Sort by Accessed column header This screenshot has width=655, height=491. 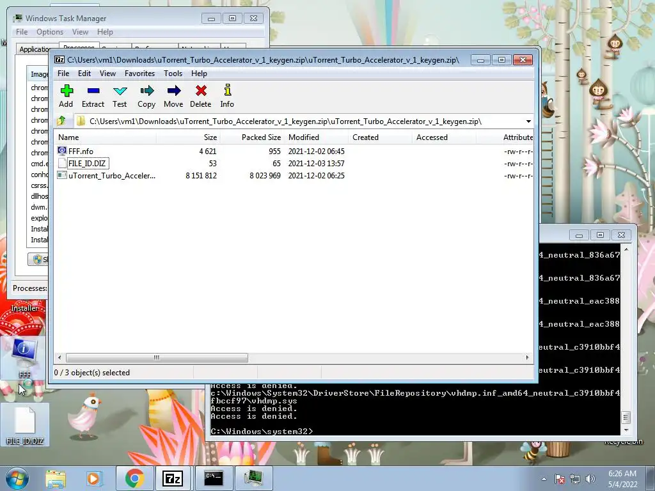click(444, 137)
